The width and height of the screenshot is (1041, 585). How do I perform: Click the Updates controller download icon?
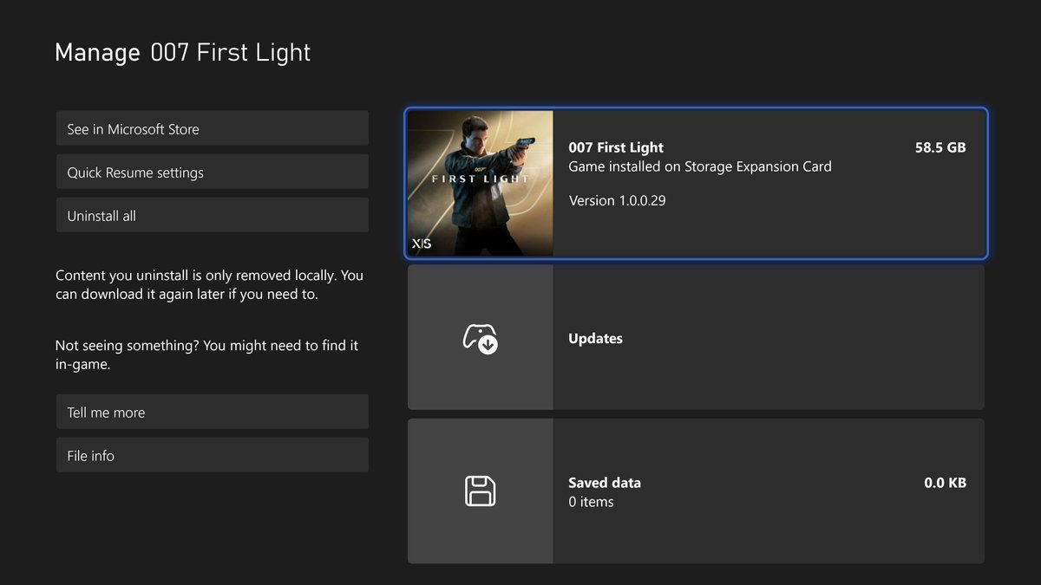pos(480,338)
